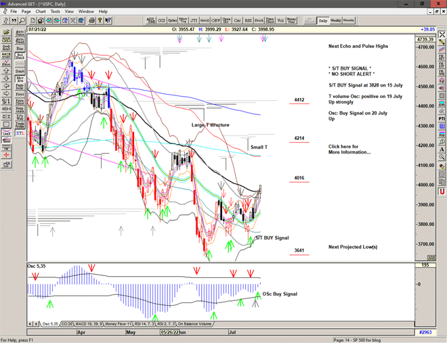Click the Money Flow toolbar button

[x=291, y=20]
